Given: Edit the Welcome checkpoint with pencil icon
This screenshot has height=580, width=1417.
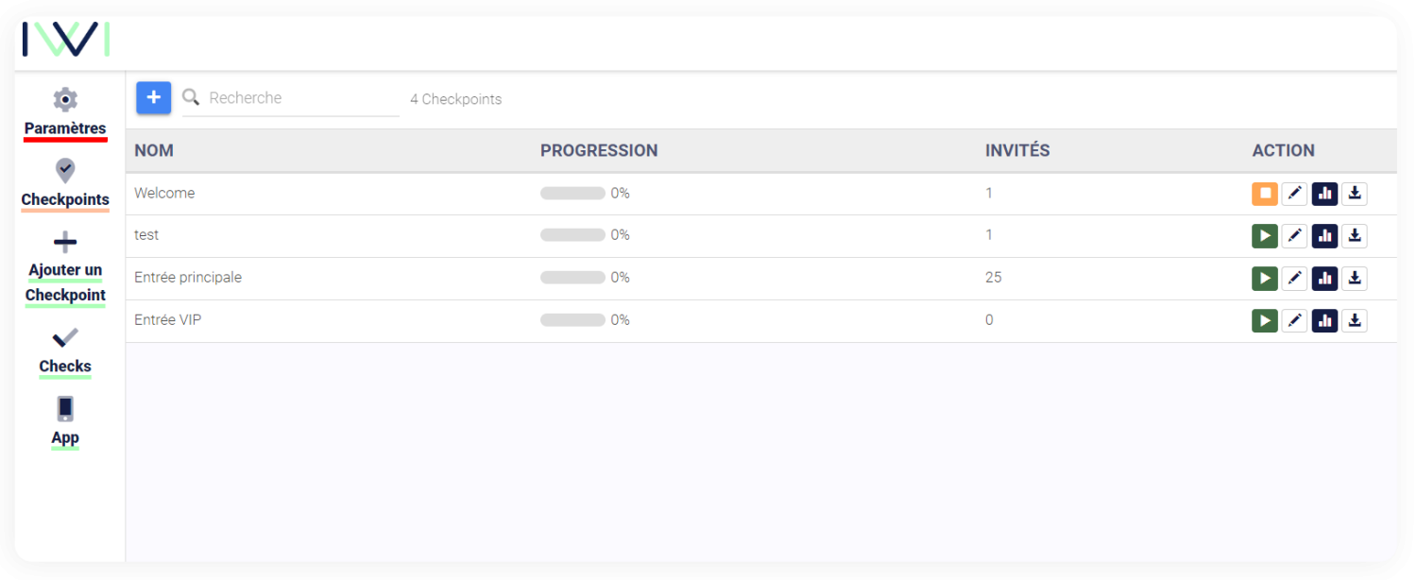Looking at the screenshot, I should 1295,194.
